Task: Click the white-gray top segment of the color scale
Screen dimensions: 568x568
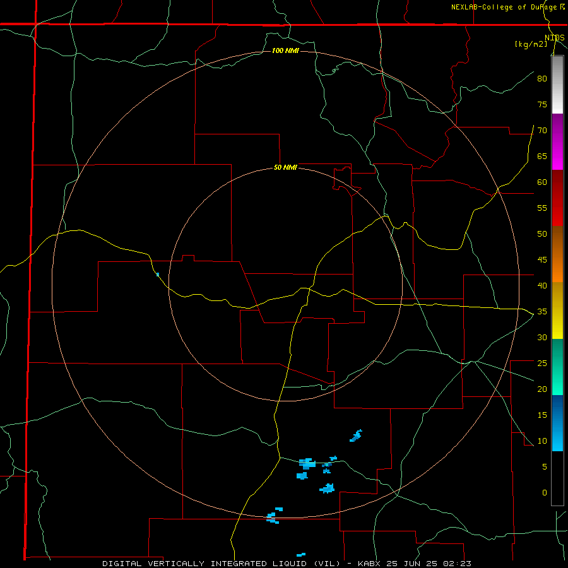Action: [557, 85]
